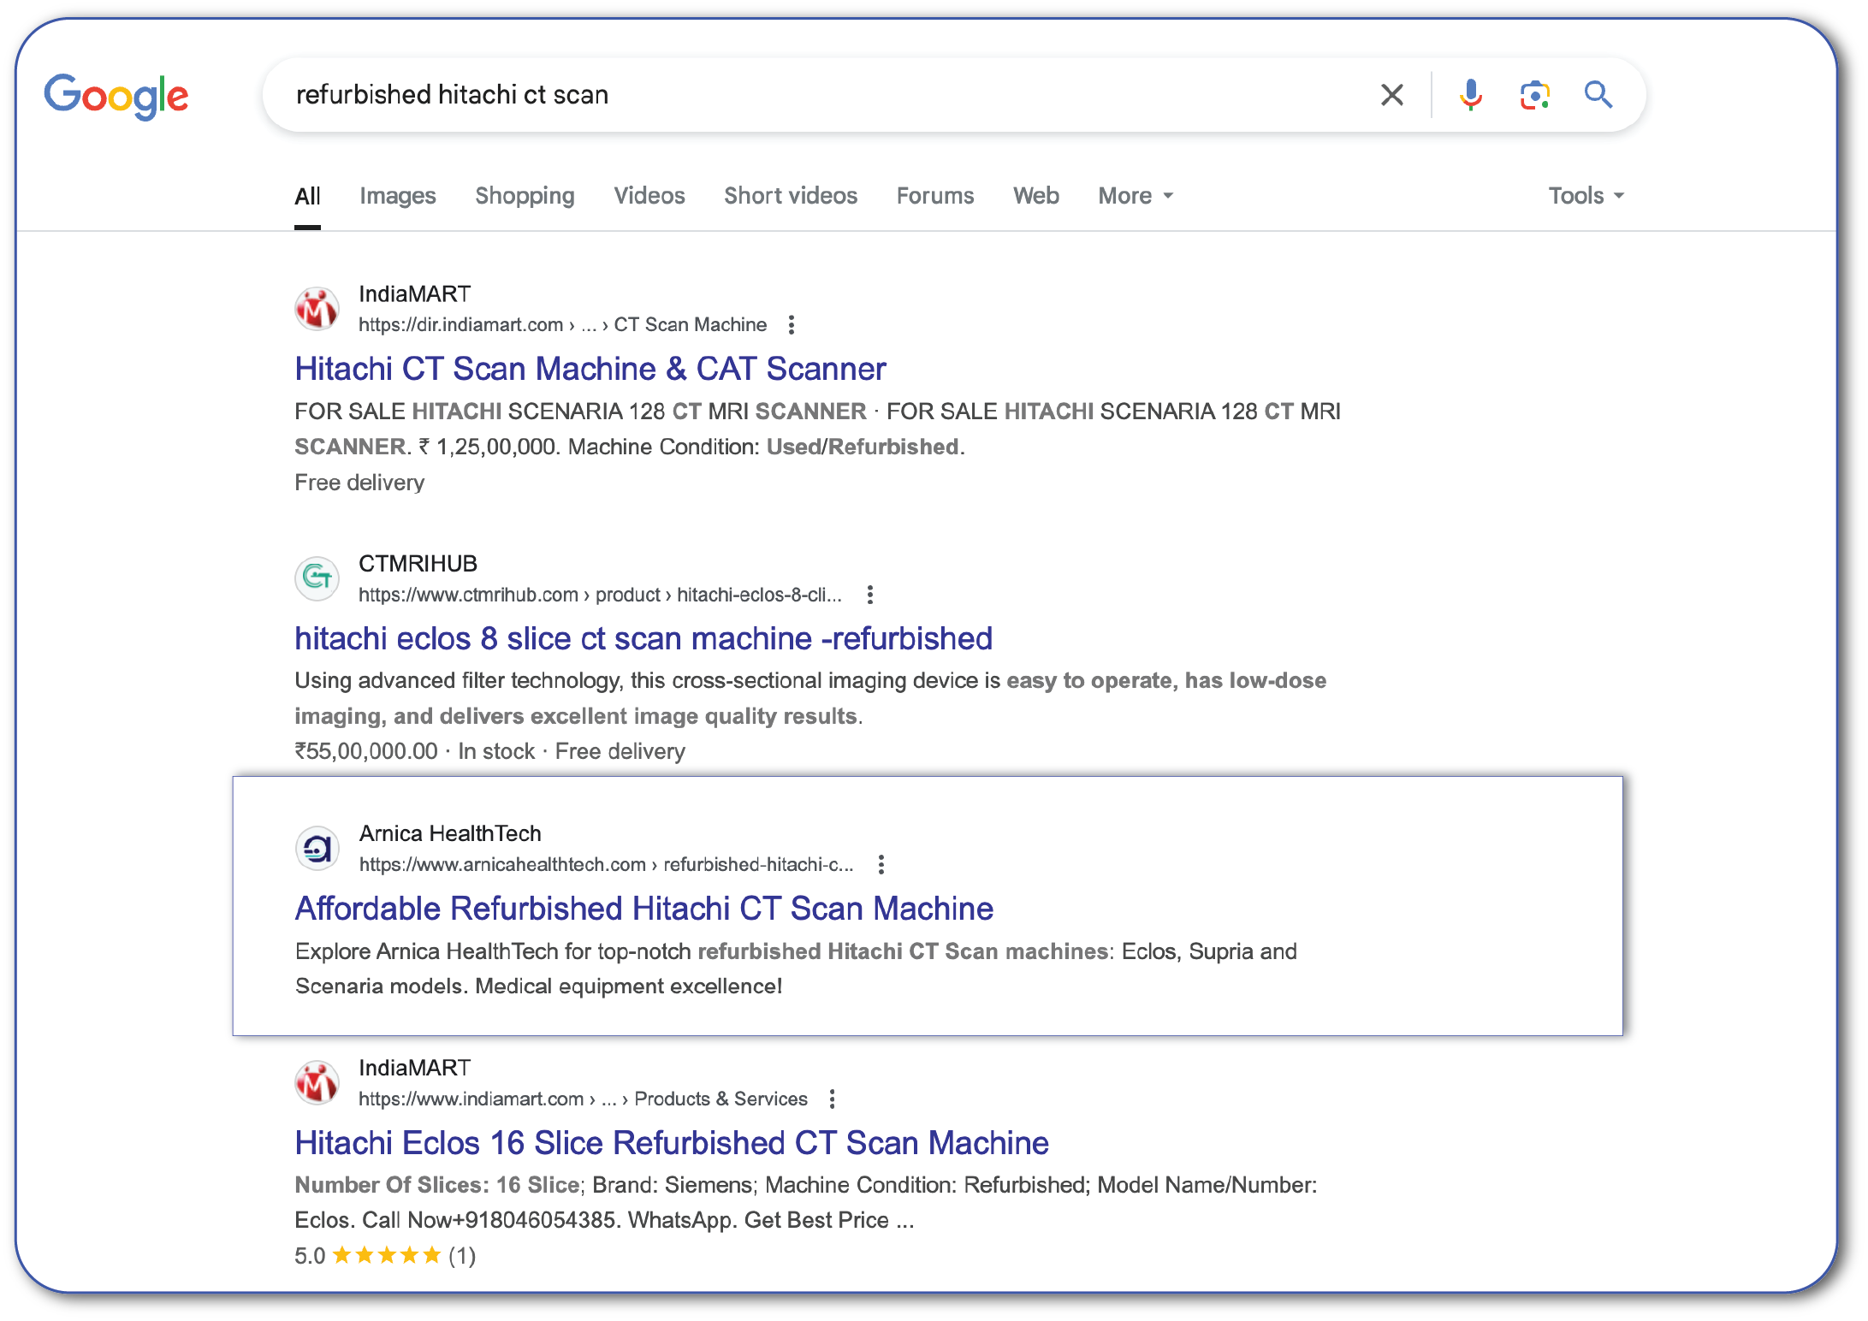Click the IndiaMART name above Eclos 16 Slice
The height and width of the screenshot is (1321, 1868).
pos(414,1068)
